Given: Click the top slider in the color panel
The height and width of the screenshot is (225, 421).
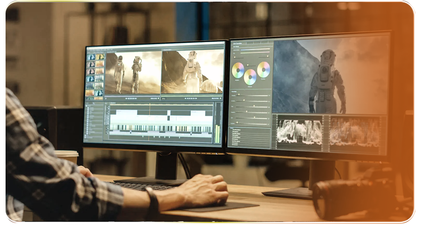Looking at the screenshot, I should coord(255,50).
